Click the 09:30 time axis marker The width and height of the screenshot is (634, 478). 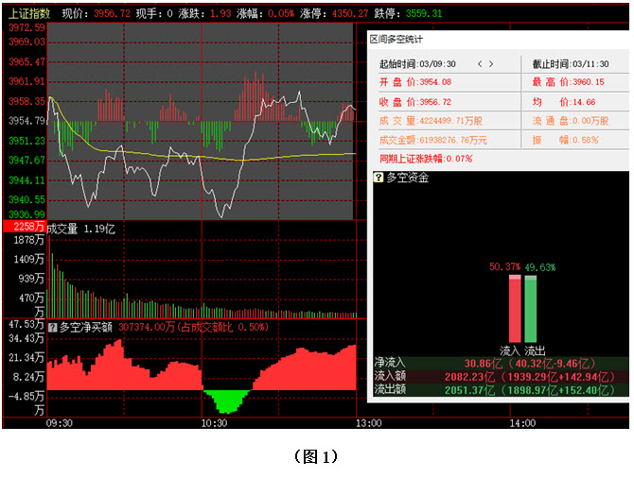pos(60,424)
